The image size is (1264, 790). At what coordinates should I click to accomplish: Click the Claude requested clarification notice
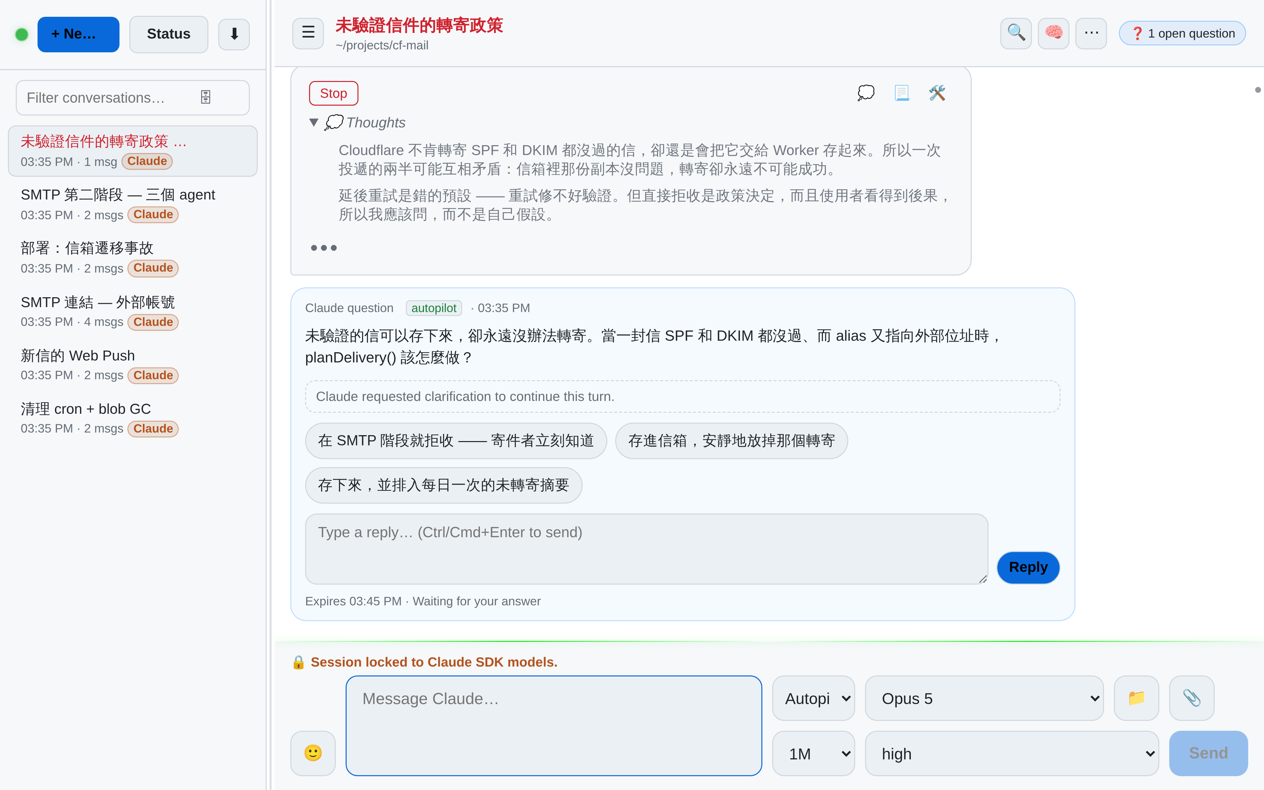coord(683,397)
